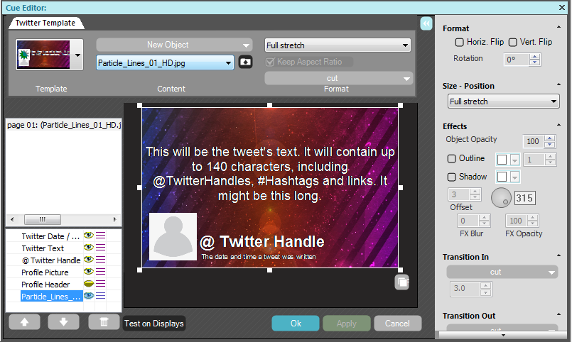The height and width of the screenshot is (342, 572).
Task: Click the move layer up arrow button
Action: 24,322
